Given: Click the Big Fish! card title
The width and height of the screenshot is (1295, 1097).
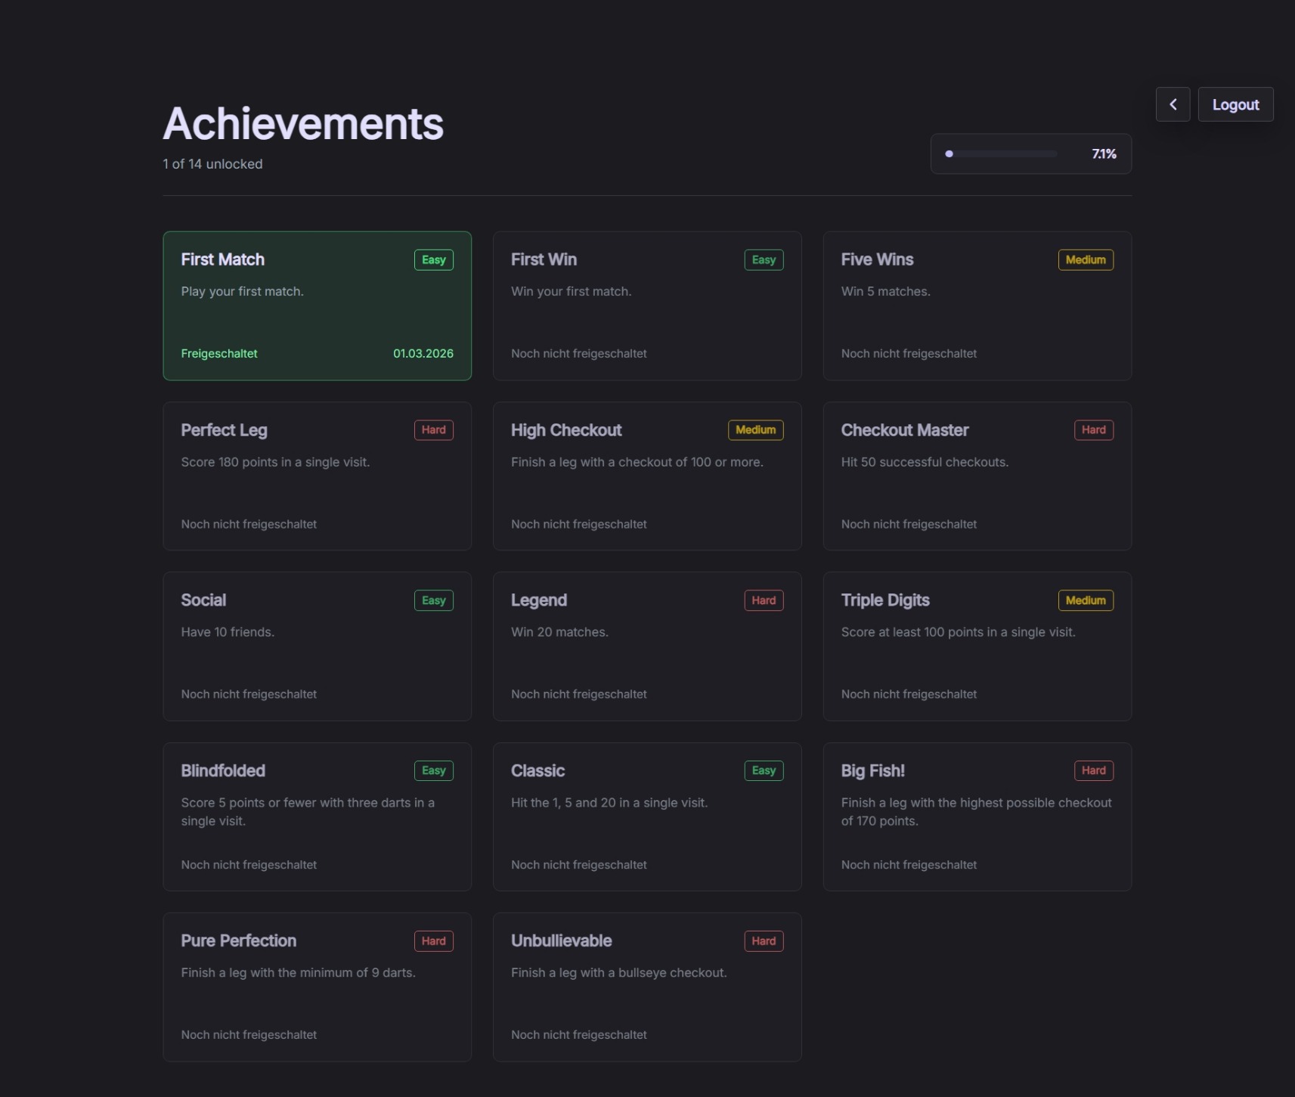Looking at the screenshot, I should [x=872, y=770].
